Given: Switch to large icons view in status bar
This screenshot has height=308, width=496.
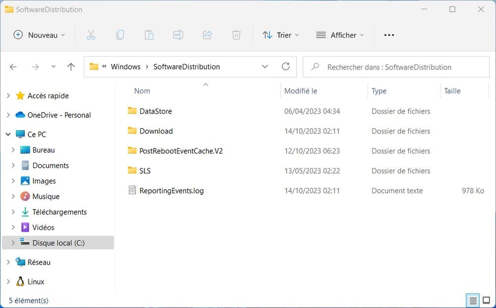Looking at the screenshot, I should pyautogui.click(x=486, y=301).
